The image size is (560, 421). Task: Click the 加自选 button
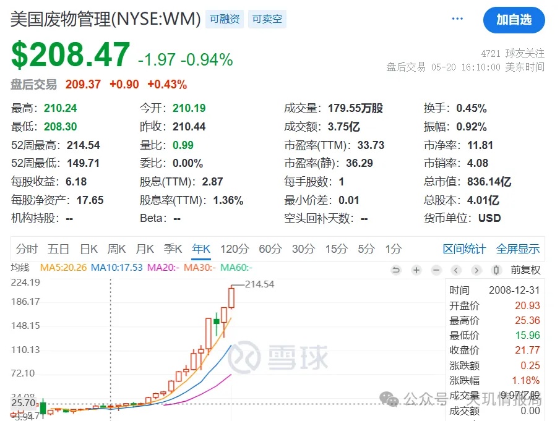(514, 20)
